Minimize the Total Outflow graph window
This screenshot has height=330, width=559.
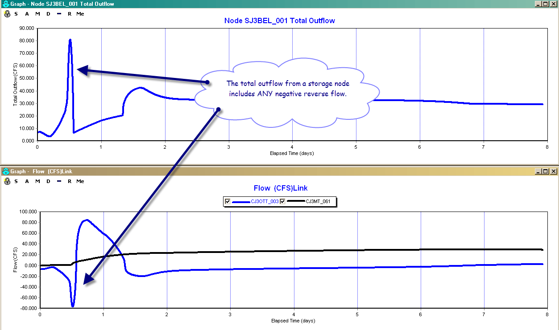tap(539, 4)
